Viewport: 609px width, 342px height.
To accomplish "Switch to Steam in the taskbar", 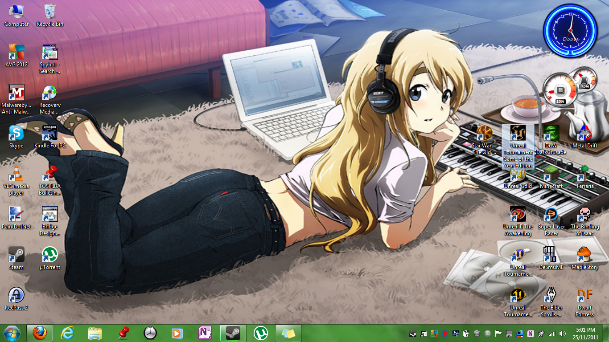I will (233, 333).
